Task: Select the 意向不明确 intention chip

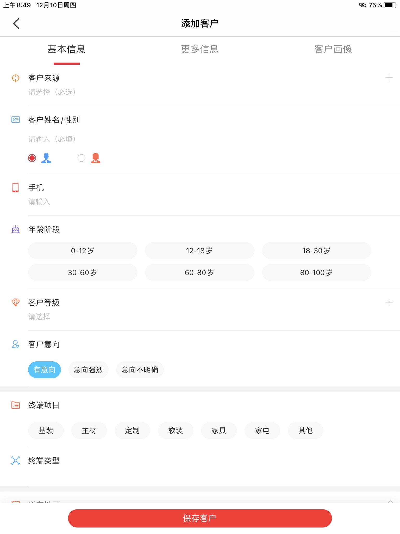Action: pos(140,370)
